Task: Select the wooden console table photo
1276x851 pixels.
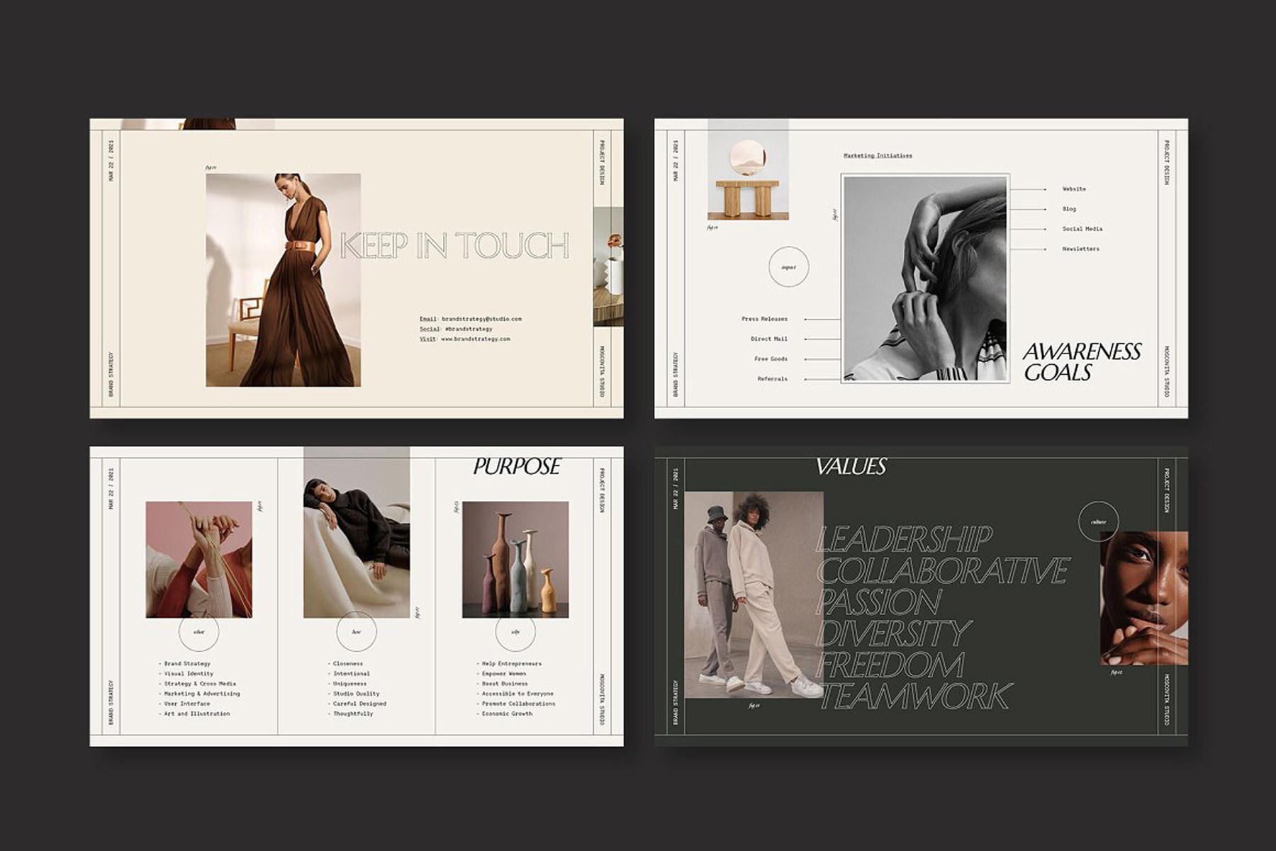Action: [x=748, y=170]
